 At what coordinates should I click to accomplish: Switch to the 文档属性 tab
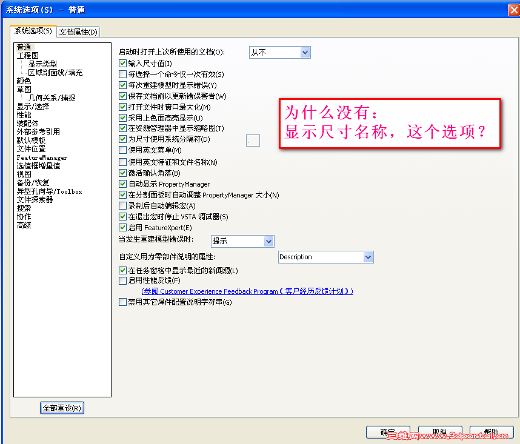point(78,31)
